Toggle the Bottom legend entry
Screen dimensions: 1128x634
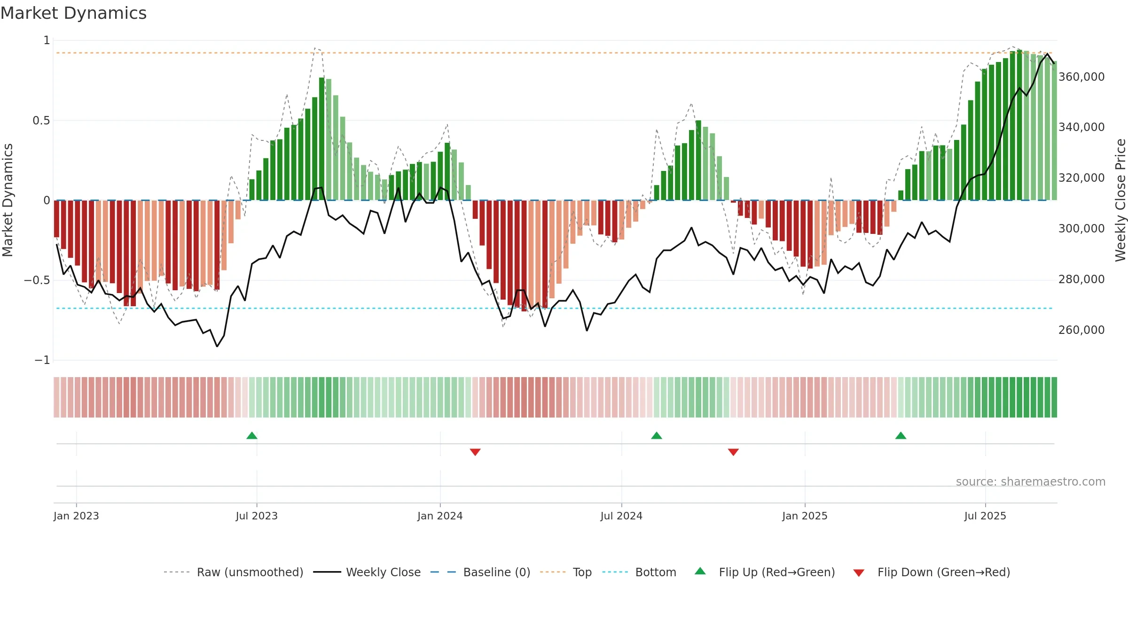(x=639, y=572)
